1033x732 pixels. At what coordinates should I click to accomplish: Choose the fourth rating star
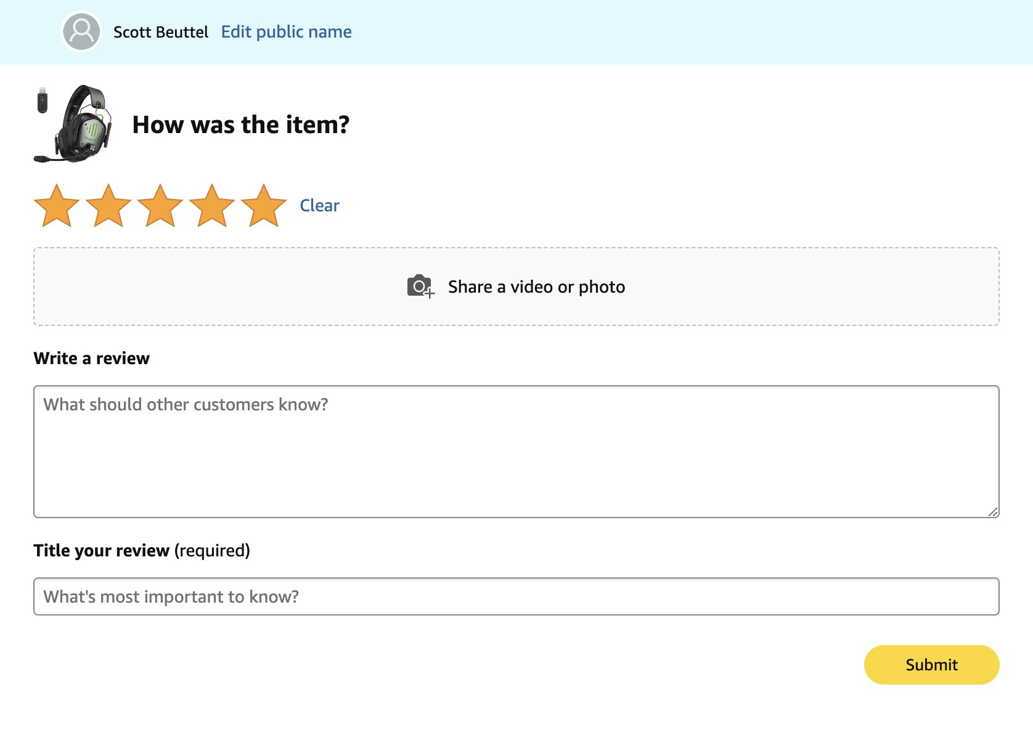click(212, 206)
